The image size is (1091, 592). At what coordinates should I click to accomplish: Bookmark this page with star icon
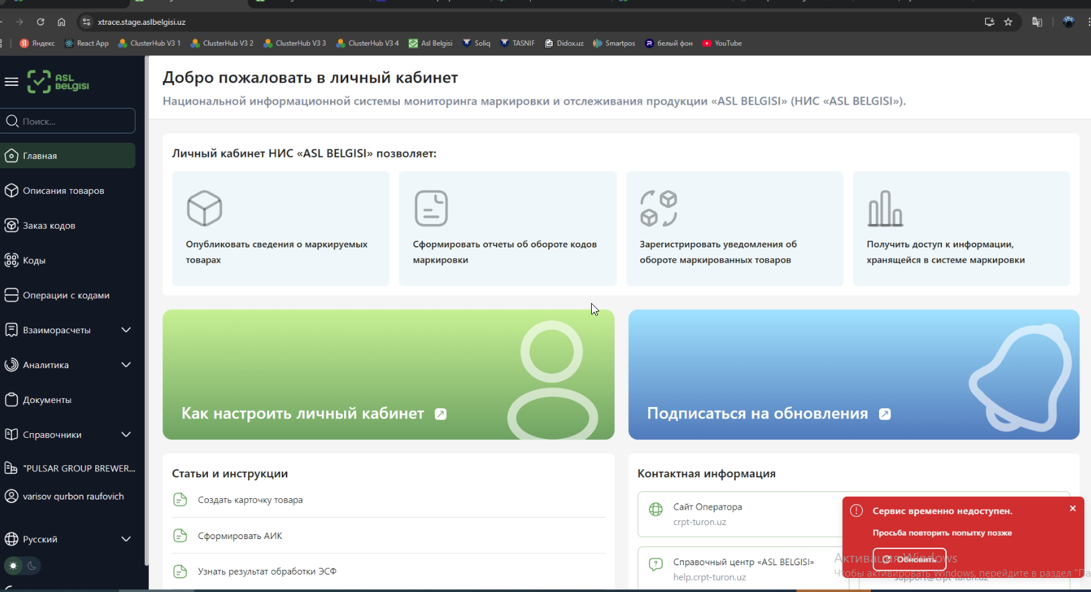1008,22
